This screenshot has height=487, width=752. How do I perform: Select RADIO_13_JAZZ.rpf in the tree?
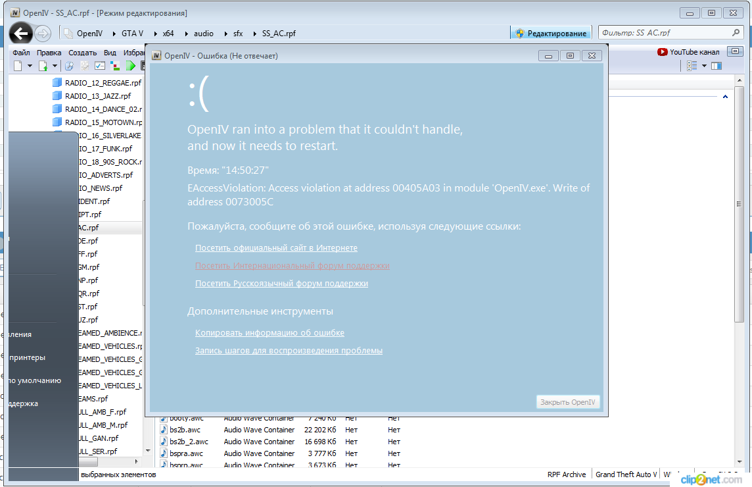tap(97, 96)
